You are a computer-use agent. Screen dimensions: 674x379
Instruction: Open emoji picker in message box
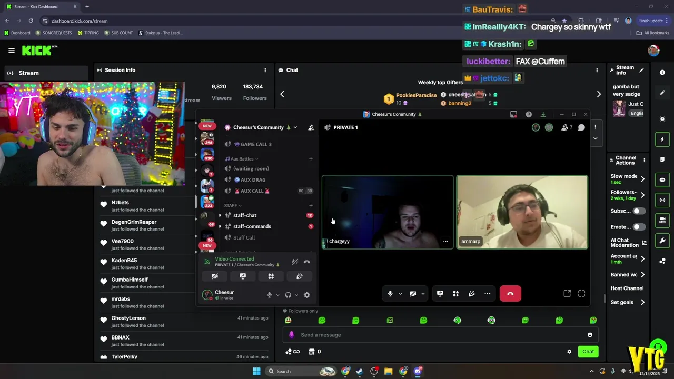point(590,335)
